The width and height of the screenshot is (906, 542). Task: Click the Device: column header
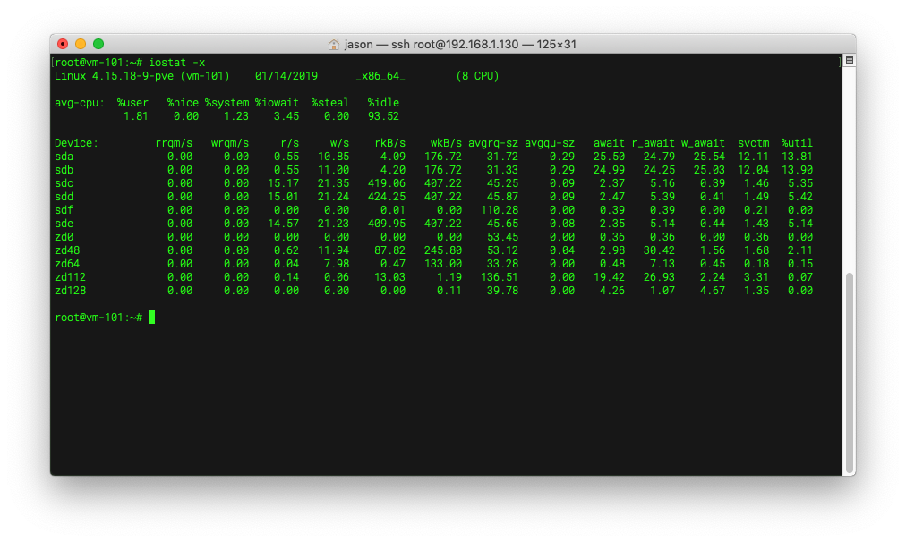pos(76,142)
